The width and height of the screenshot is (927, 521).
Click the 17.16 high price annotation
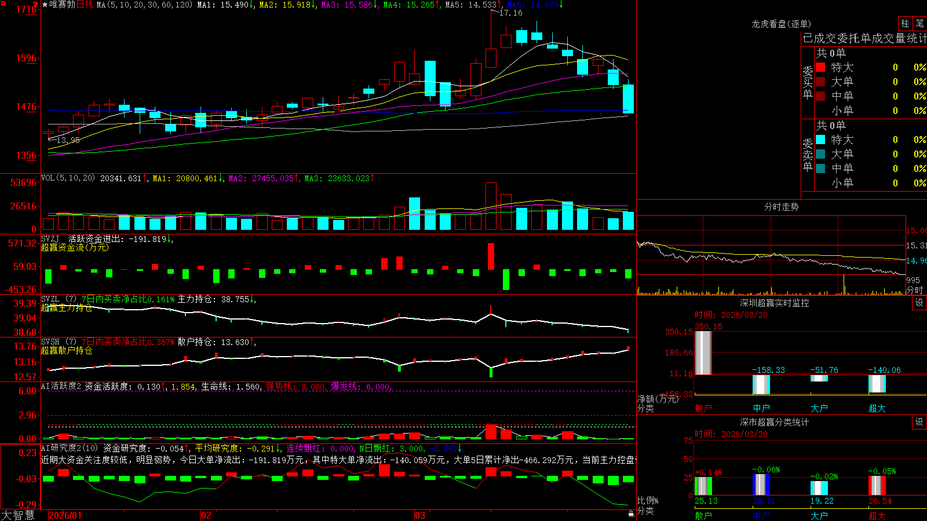click(510, 13)
